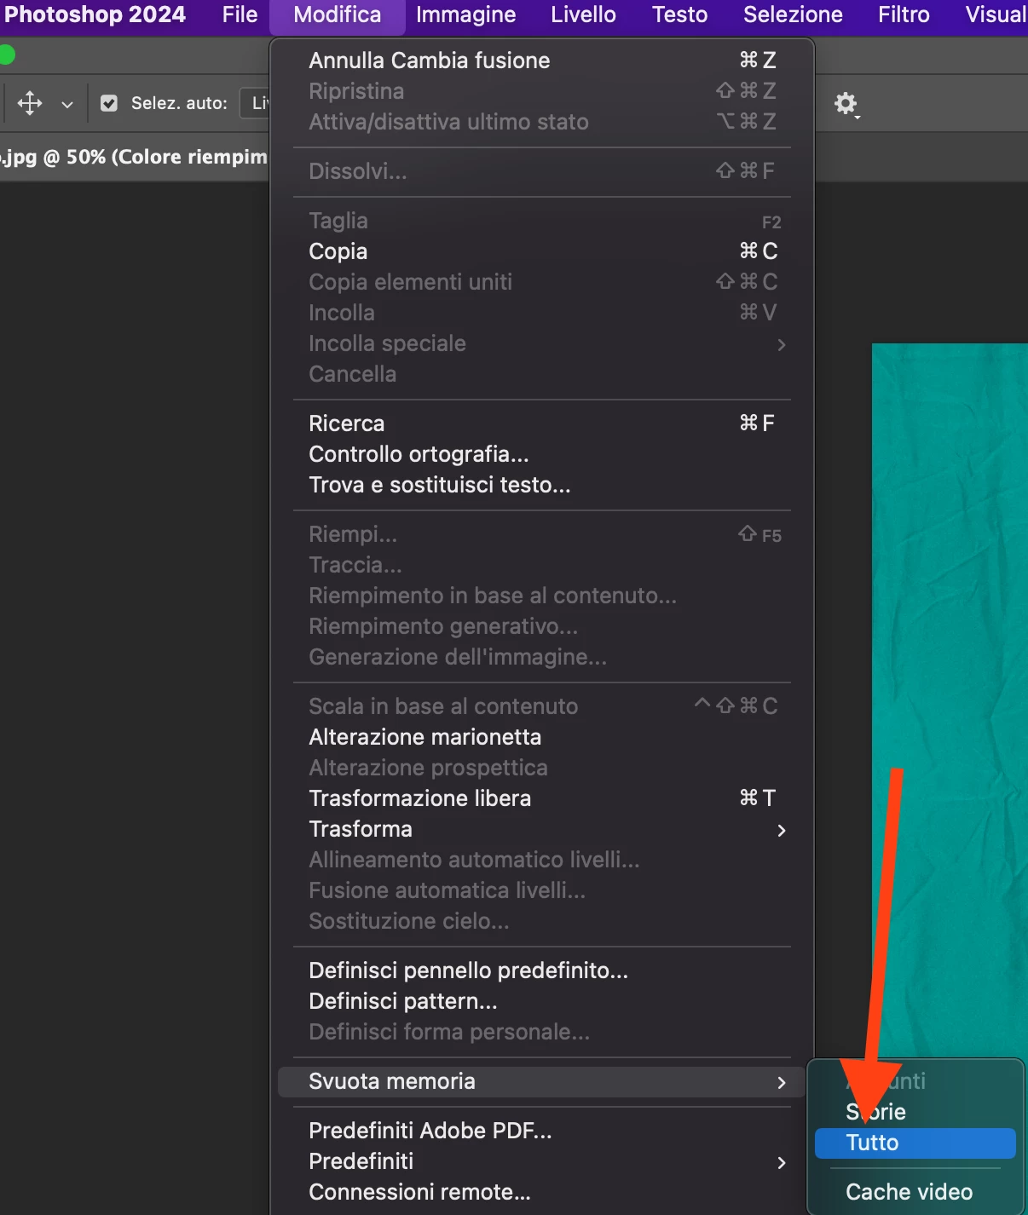This screenshot has height=1215, width=1028.
Task: Select Storie in Svuota memoria submenu
Action: (915, 1112)
